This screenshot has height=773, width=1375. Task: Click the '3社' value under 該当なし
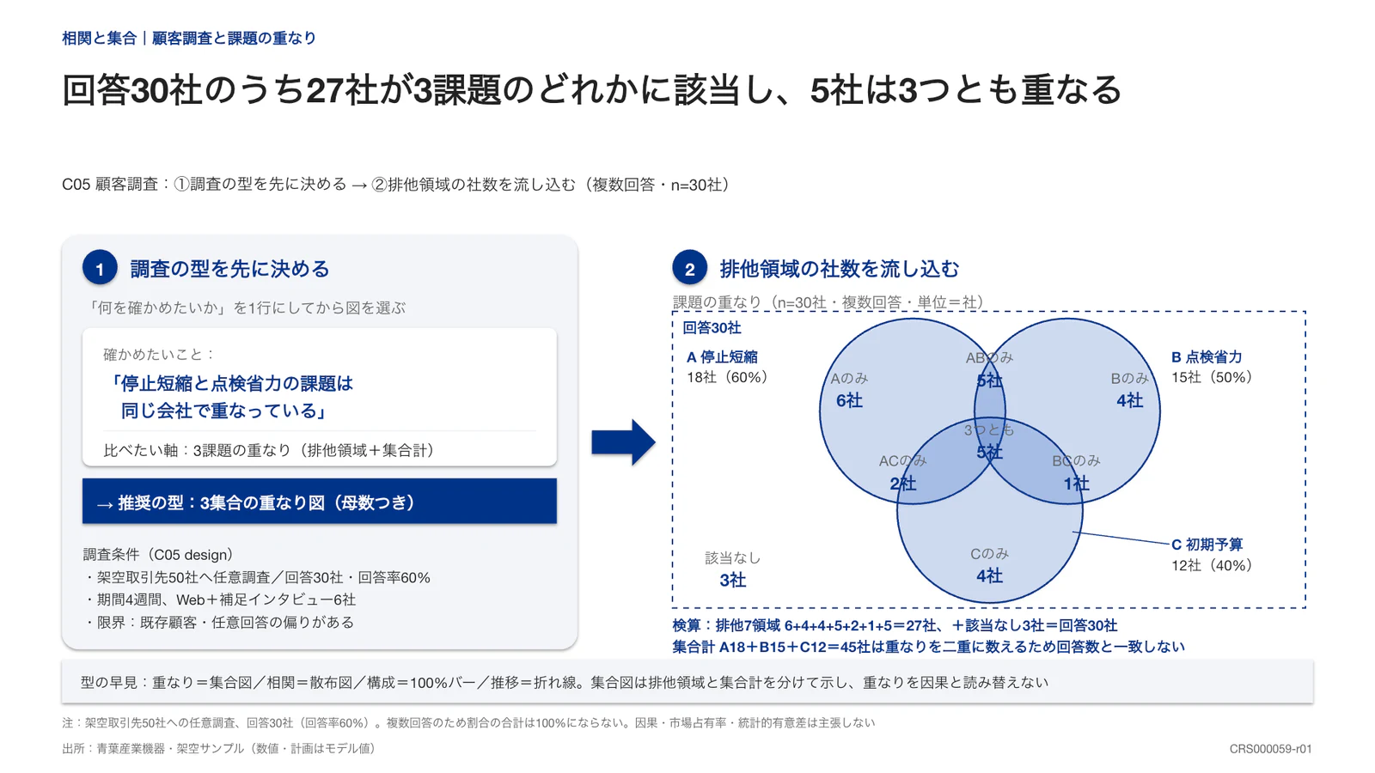pos(732,580)
